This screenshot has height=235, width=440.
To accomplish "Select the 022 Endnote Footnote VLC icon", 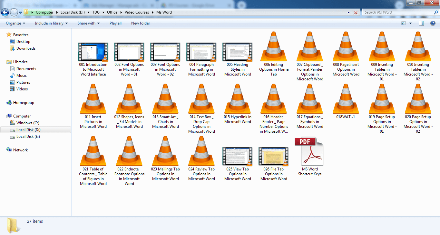I will pos(129,151).
